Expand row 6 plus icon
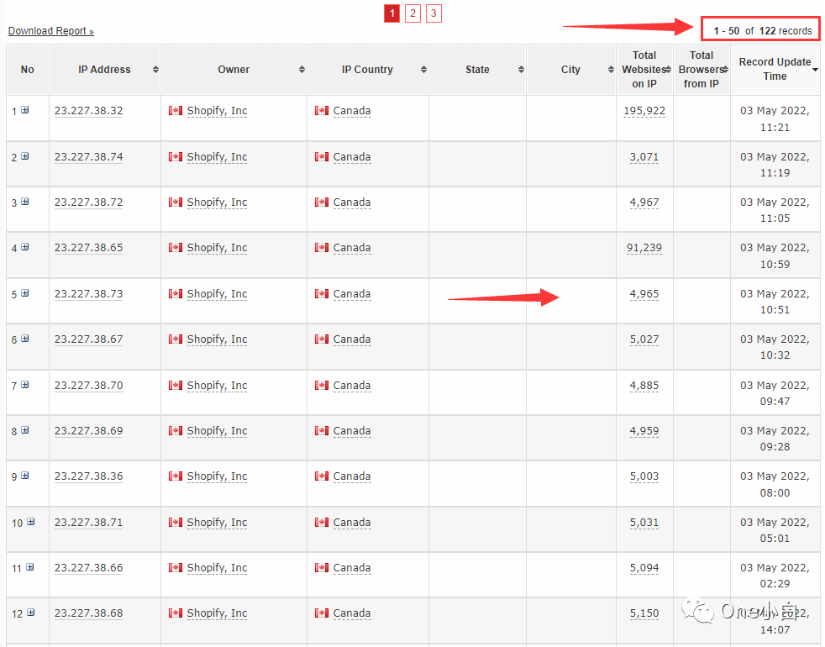This screenshot has width=825, height=647. [x=24, y=339]
